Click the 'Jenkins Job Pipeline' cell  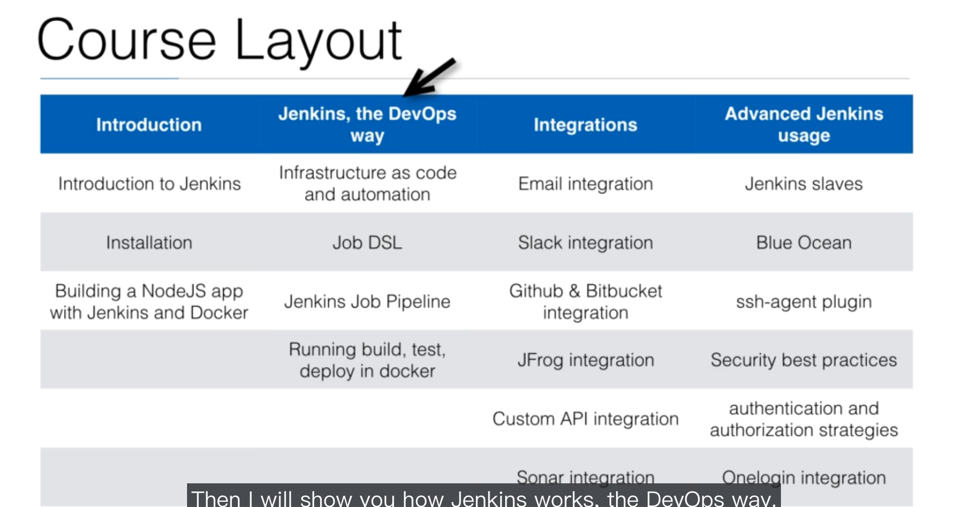click(368, 302)
